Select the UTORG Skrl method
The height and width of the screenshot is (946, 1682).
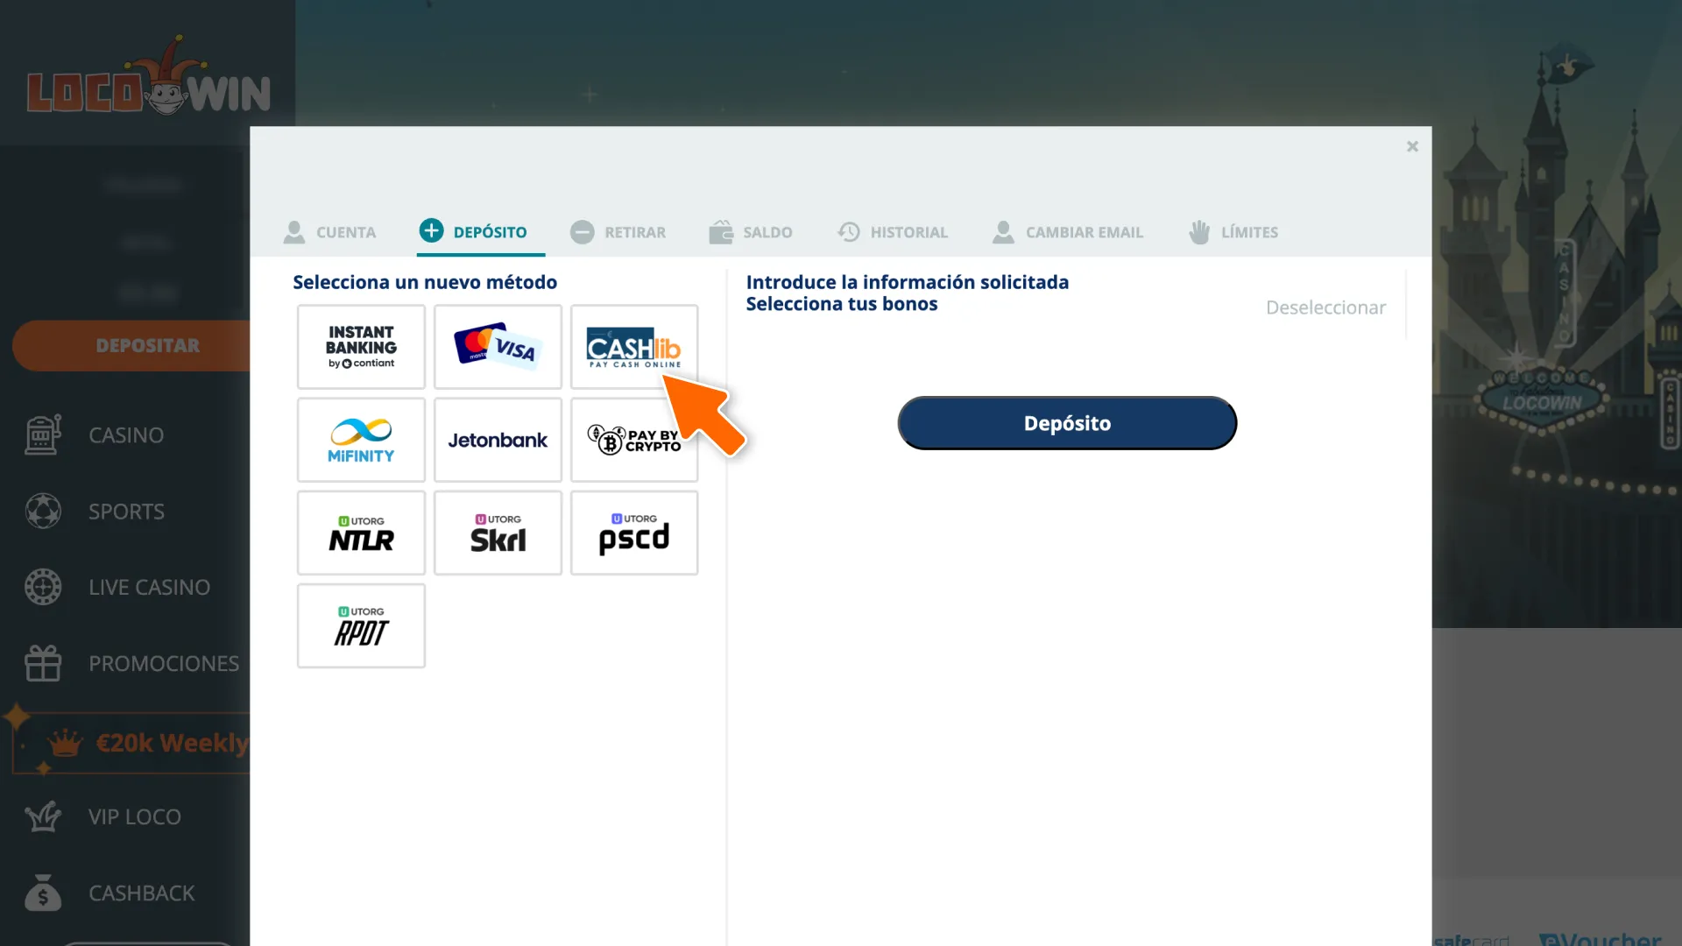click(498, 533)
